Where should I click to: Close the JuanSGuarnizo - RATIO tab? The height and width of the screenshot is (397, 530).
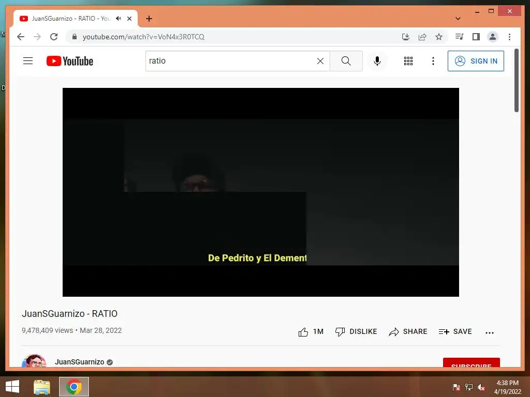[x=129, y=19]
